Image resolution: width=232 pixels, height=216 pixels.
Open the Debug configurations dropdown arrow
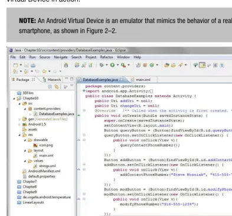pyautogui.click(x=107, y=65)
